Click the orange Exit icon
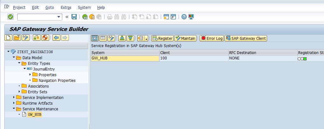This screenshot has width=324, height=129. coord(92,17)
